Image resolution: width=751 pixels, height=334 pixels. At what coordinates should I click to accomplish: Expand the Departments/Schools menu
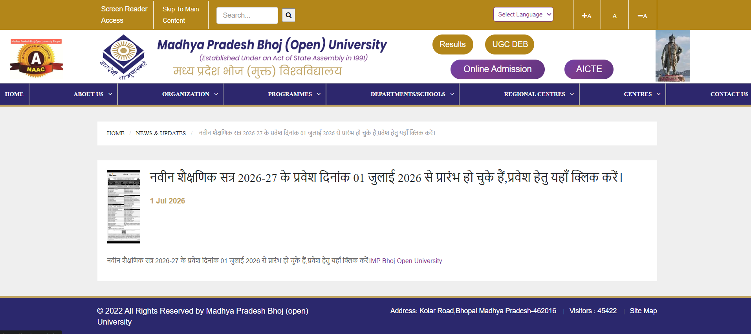(412, 94)
